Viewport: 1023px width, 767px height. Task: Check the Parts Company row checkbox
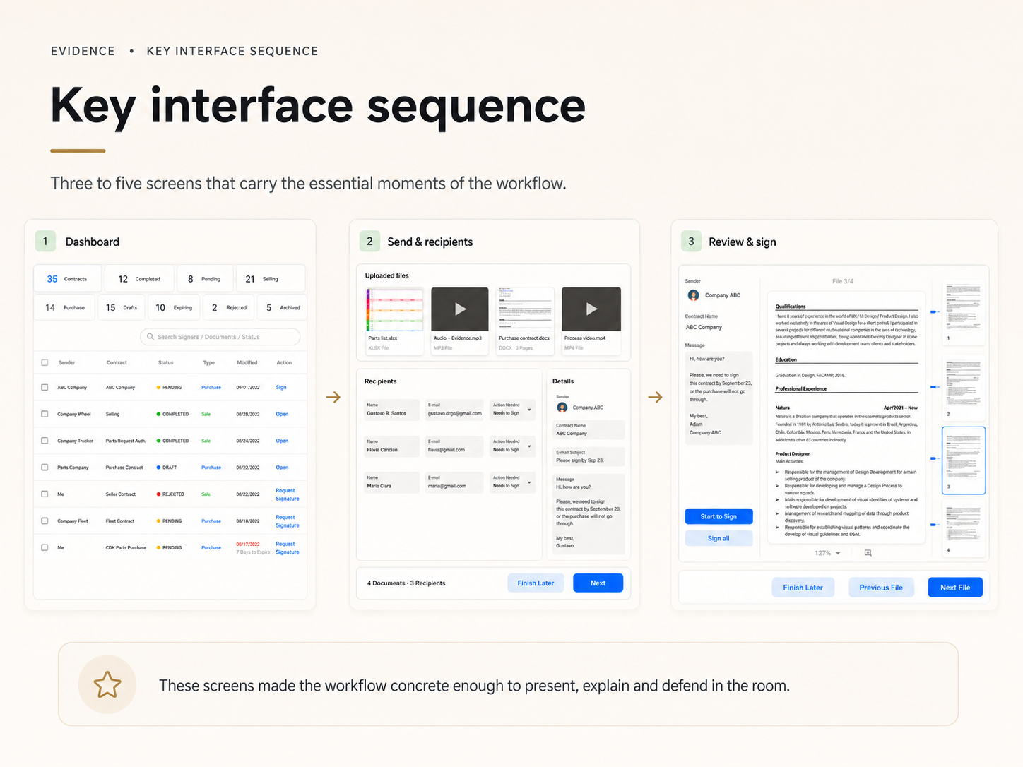(x=45, y=468)
